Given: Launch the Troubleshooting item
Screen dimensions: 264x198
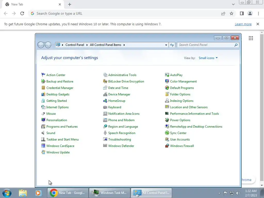Looking at the screenshot, I should (x=120, y=139).
